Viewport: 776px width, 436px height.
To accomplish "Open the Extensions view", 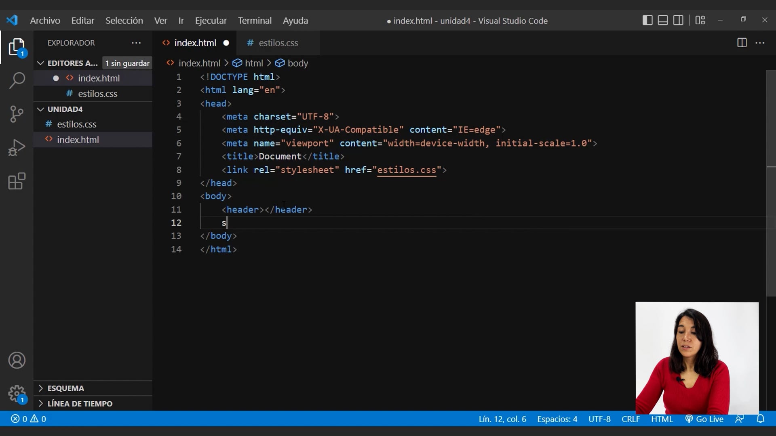I will [x=17, y=181].
